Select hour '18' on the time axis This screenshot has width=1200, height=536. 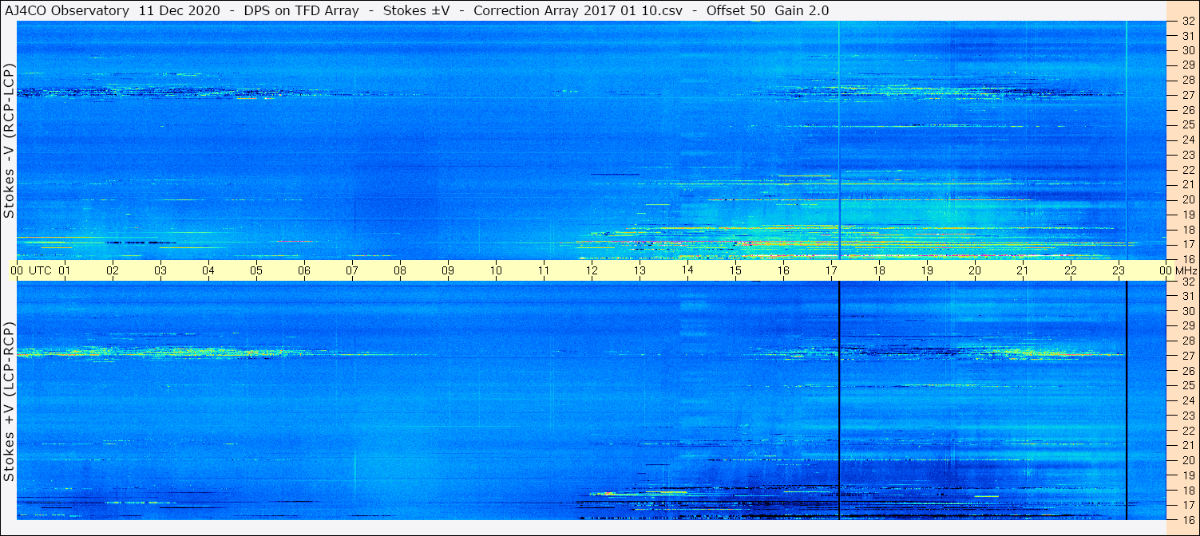pyautogui.click(x=879, y=270)
